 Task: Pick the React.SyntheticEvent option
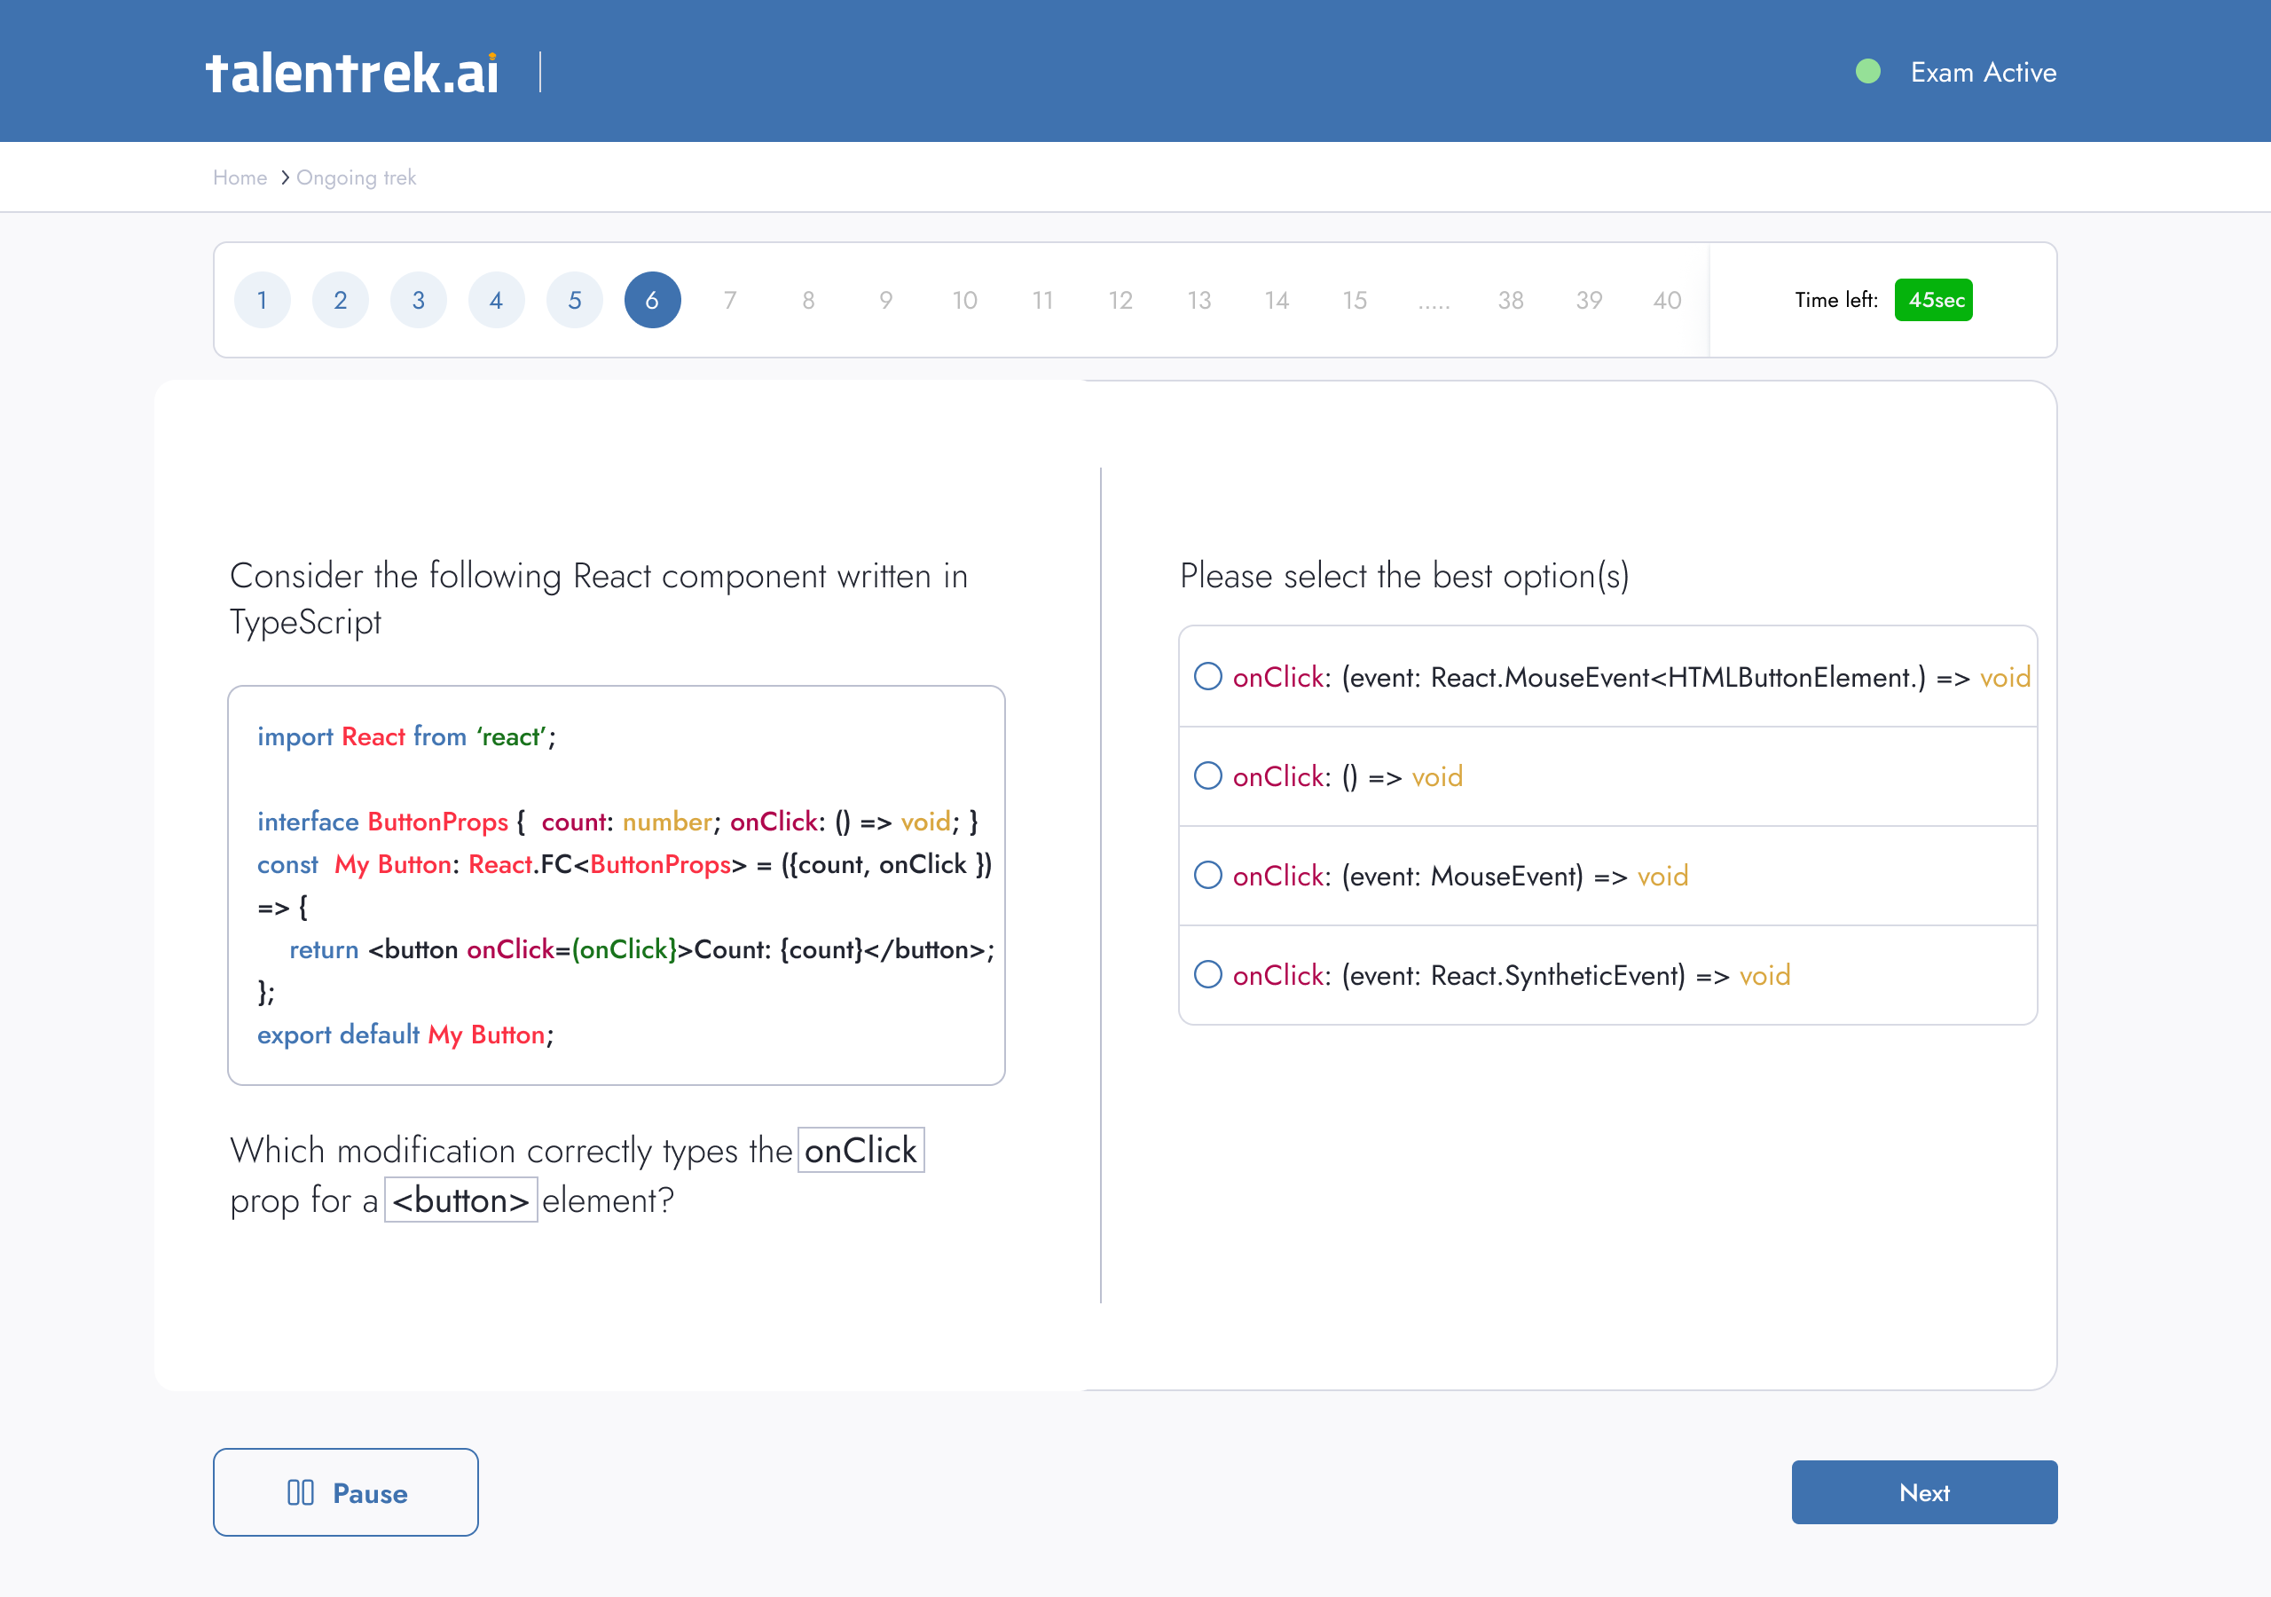click(x=1207, y=975)
